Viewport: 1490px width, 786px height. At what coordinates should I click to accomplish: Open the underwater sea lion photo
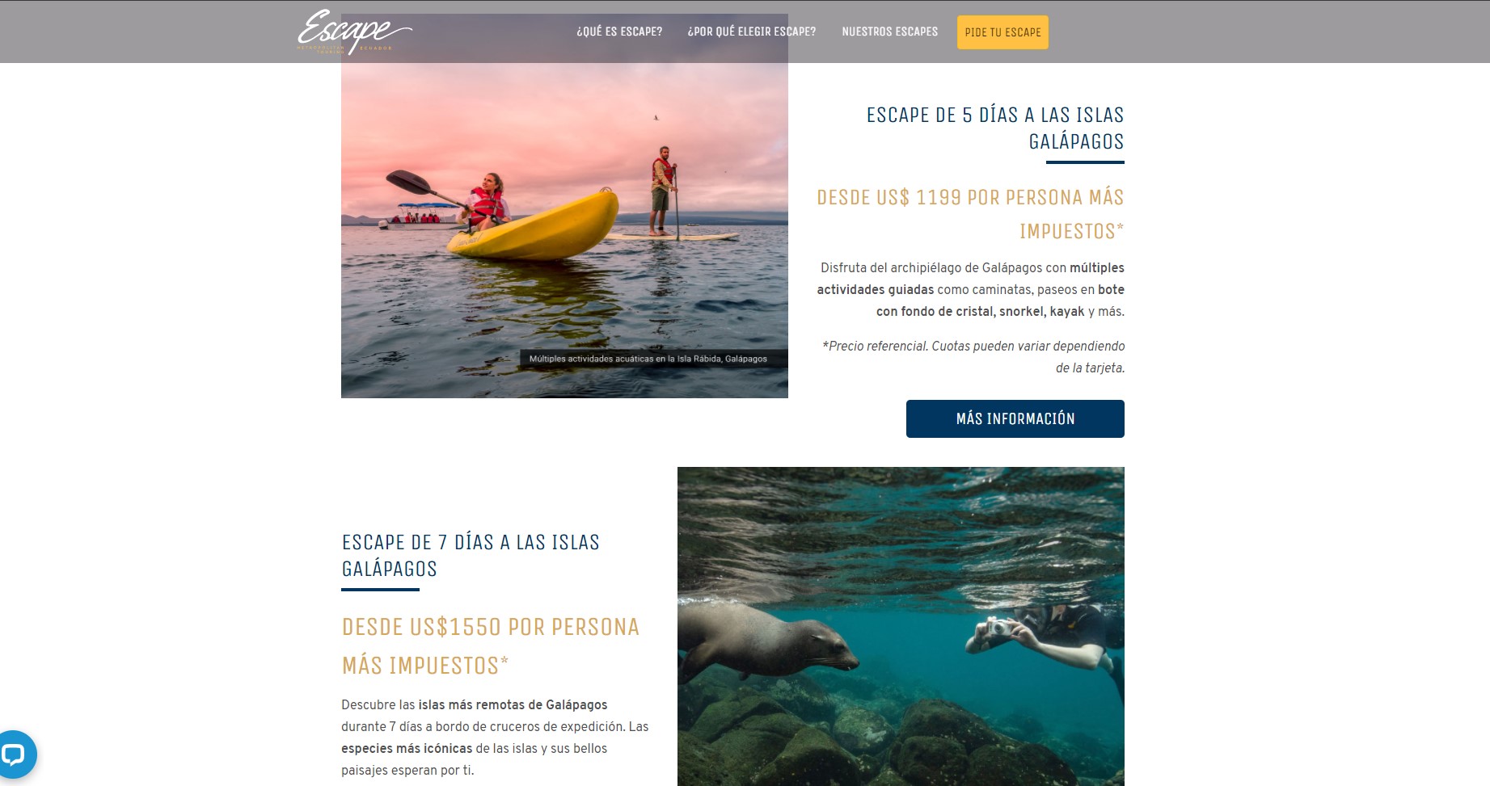pyautogui.click(x=901, y=626)
